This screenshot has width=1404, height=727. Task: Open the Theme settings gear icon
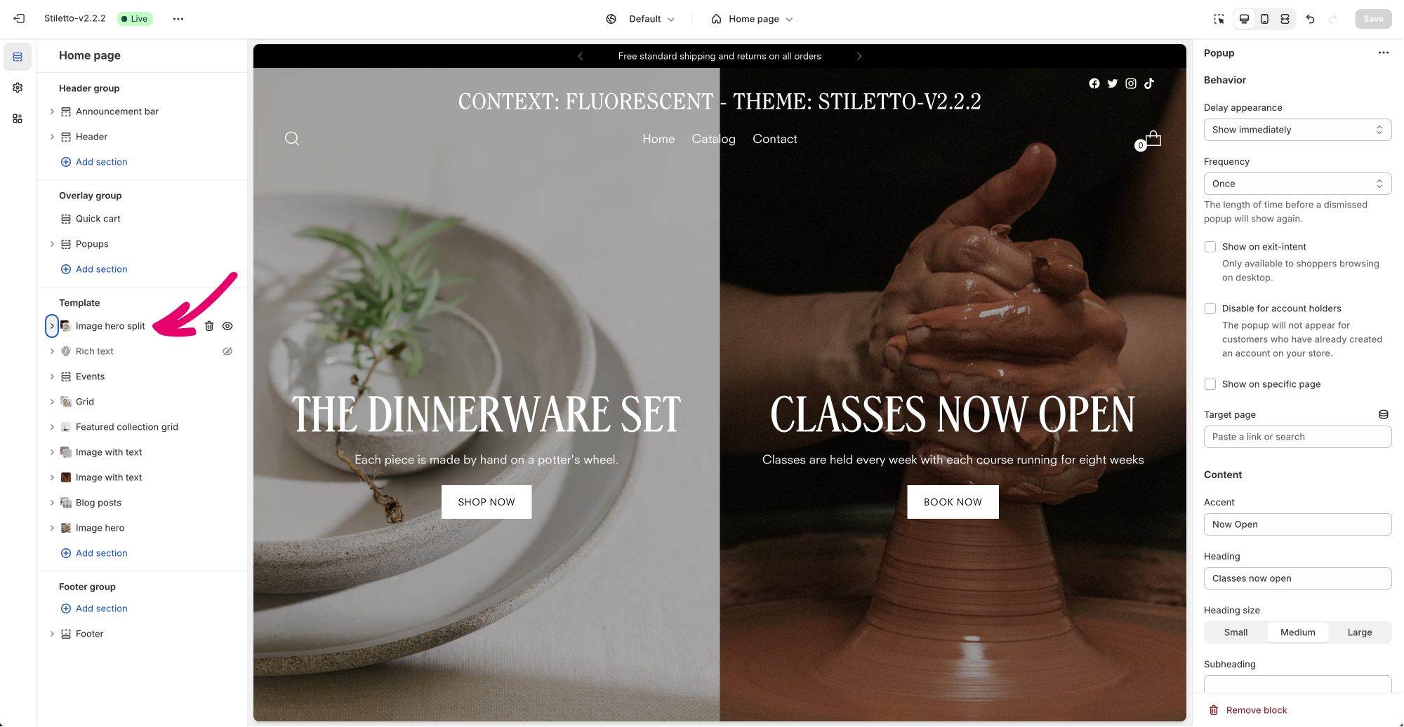coord(18,88)
